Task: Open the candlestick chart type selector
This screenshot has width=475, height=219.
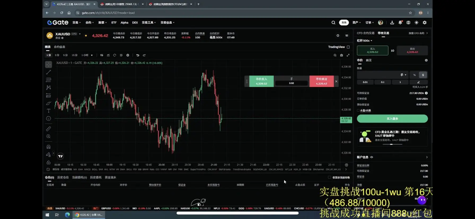Action: 102,55
